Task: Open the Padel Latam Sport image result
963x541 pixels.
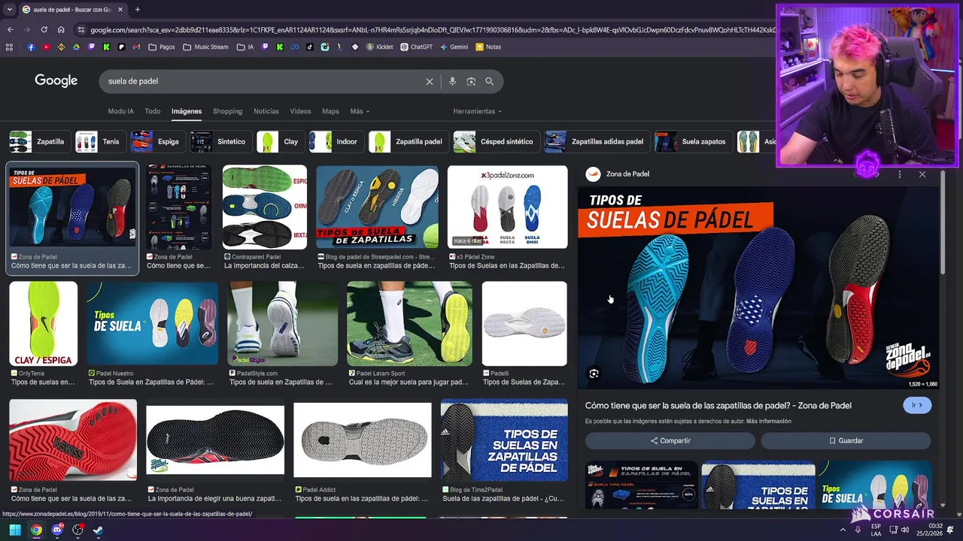Action: [409, 324]
